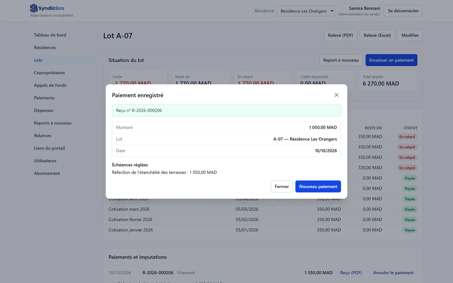Download the Relevé (Excel) statement

[x=377, y=35]
